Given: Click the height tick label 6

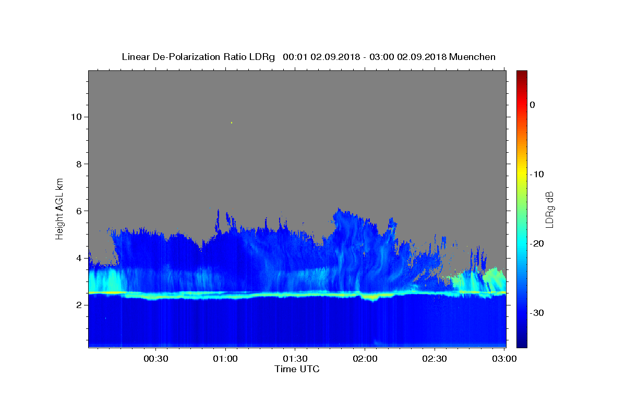Looking at the screenshot, I should (80, 211).
